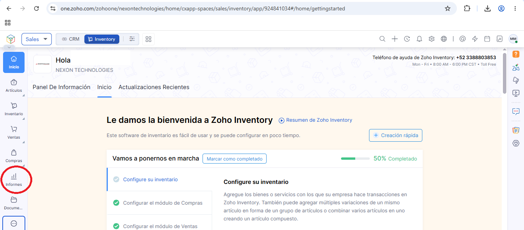Open the settings gear in the top bar
The height and width of the screenshot is (230, 524).
coord(432,39)
